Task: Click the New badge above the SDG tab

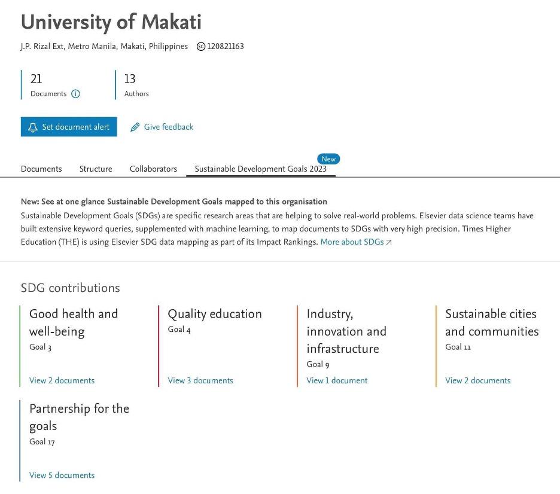Action: coord(328,158)
